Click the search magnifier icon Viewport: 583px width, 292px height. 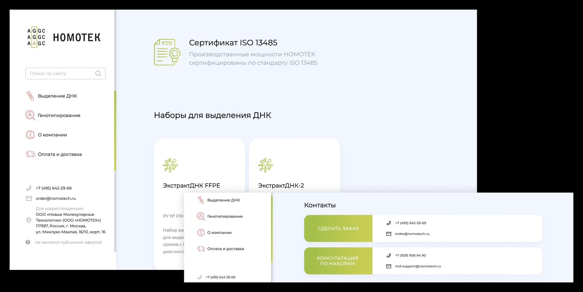coord(98,74)
